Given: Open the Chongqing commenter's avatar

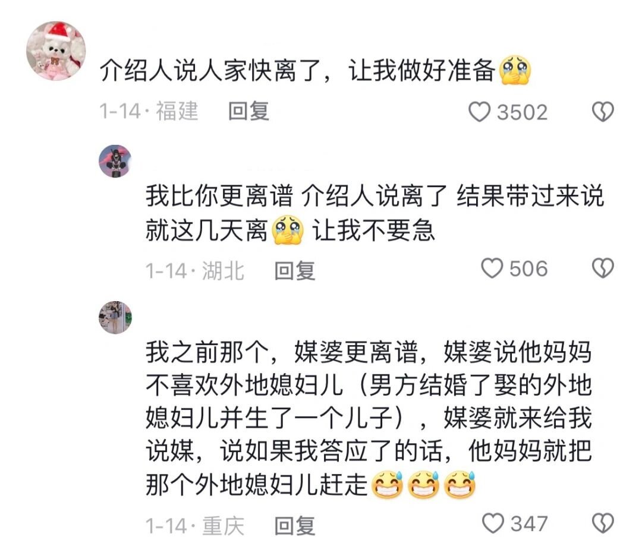Looking at the screenshot, I should (115, 317).
